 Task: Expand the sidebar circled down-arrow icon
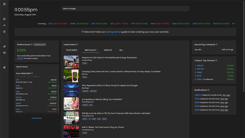(x=4, y=67)
